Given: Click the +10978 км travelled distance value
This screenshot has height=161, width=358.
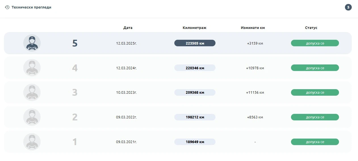Looking at the screenshot, I should [x=255, y=68].
